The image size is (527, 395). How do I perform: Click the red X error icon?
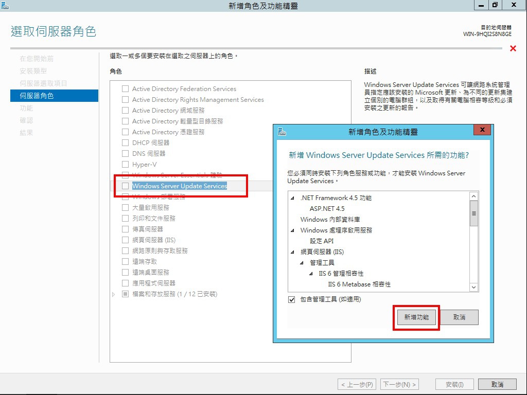513,48
